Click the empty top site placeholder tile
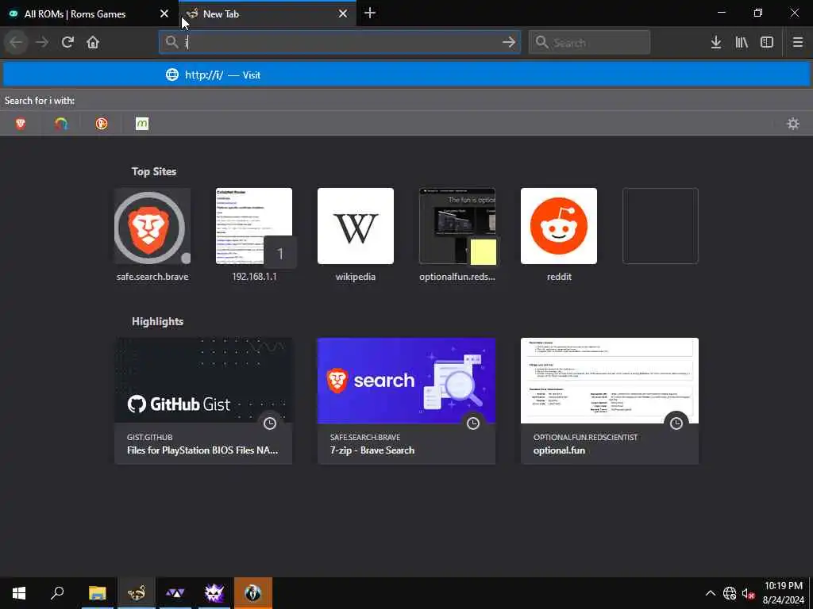813x609 pixels. click(661, 226)
